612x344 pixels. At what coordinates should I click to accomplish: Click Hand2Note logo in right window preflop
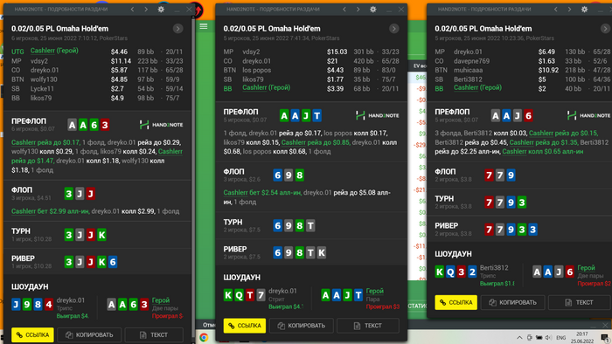pyautogui.click(x=589, y=115)
